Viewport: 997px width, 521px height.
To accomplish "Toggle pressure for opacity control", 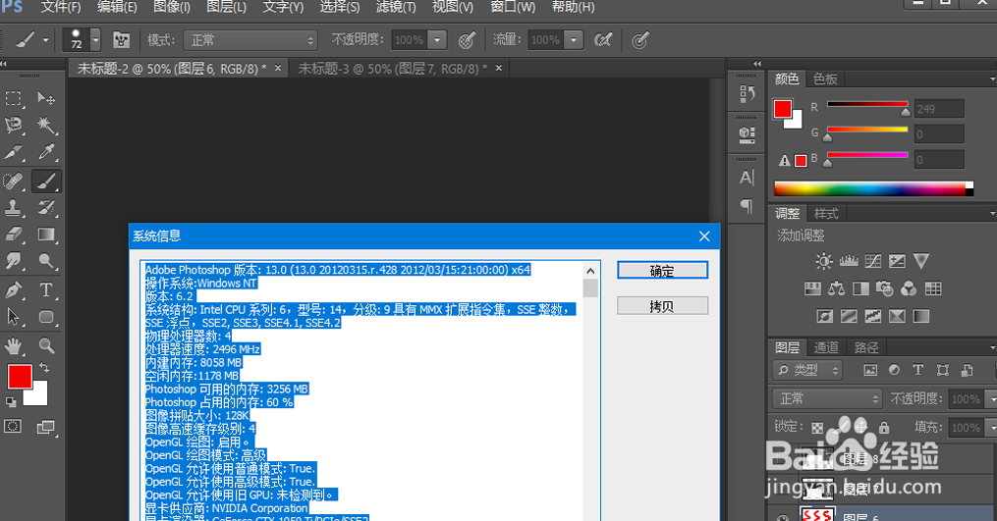I will click(467, 40).
